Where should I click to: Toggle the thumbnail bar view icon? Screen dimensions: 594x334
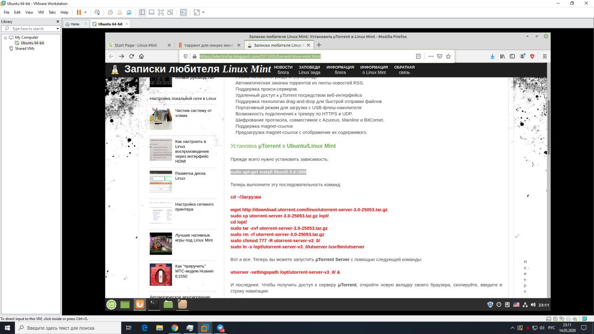[x=151, y=12]
